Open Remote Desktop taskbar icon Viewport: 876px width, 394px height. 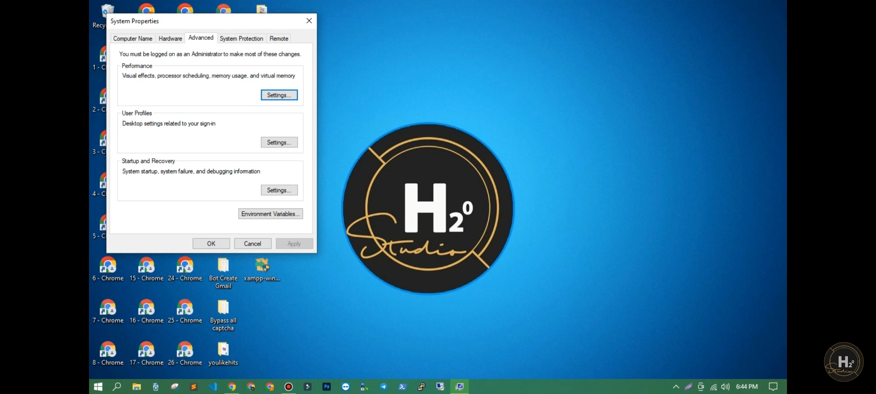(x=440, y=387)
